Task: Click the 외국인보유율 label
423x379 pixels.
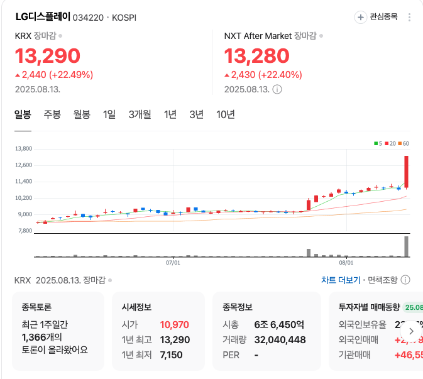Action: [362, 324]
